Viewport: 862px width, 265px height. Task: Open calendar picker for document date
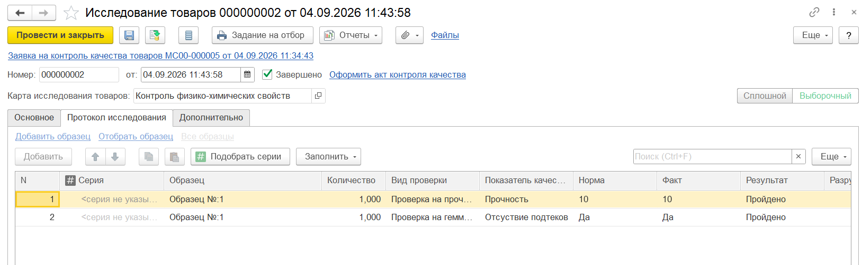tap(247, 74)
